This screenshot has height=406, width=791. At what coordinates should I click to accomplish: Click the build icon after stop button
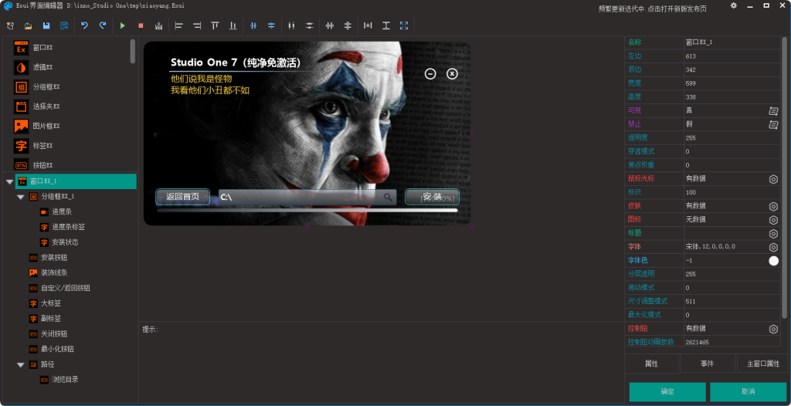tap(159, 25)
